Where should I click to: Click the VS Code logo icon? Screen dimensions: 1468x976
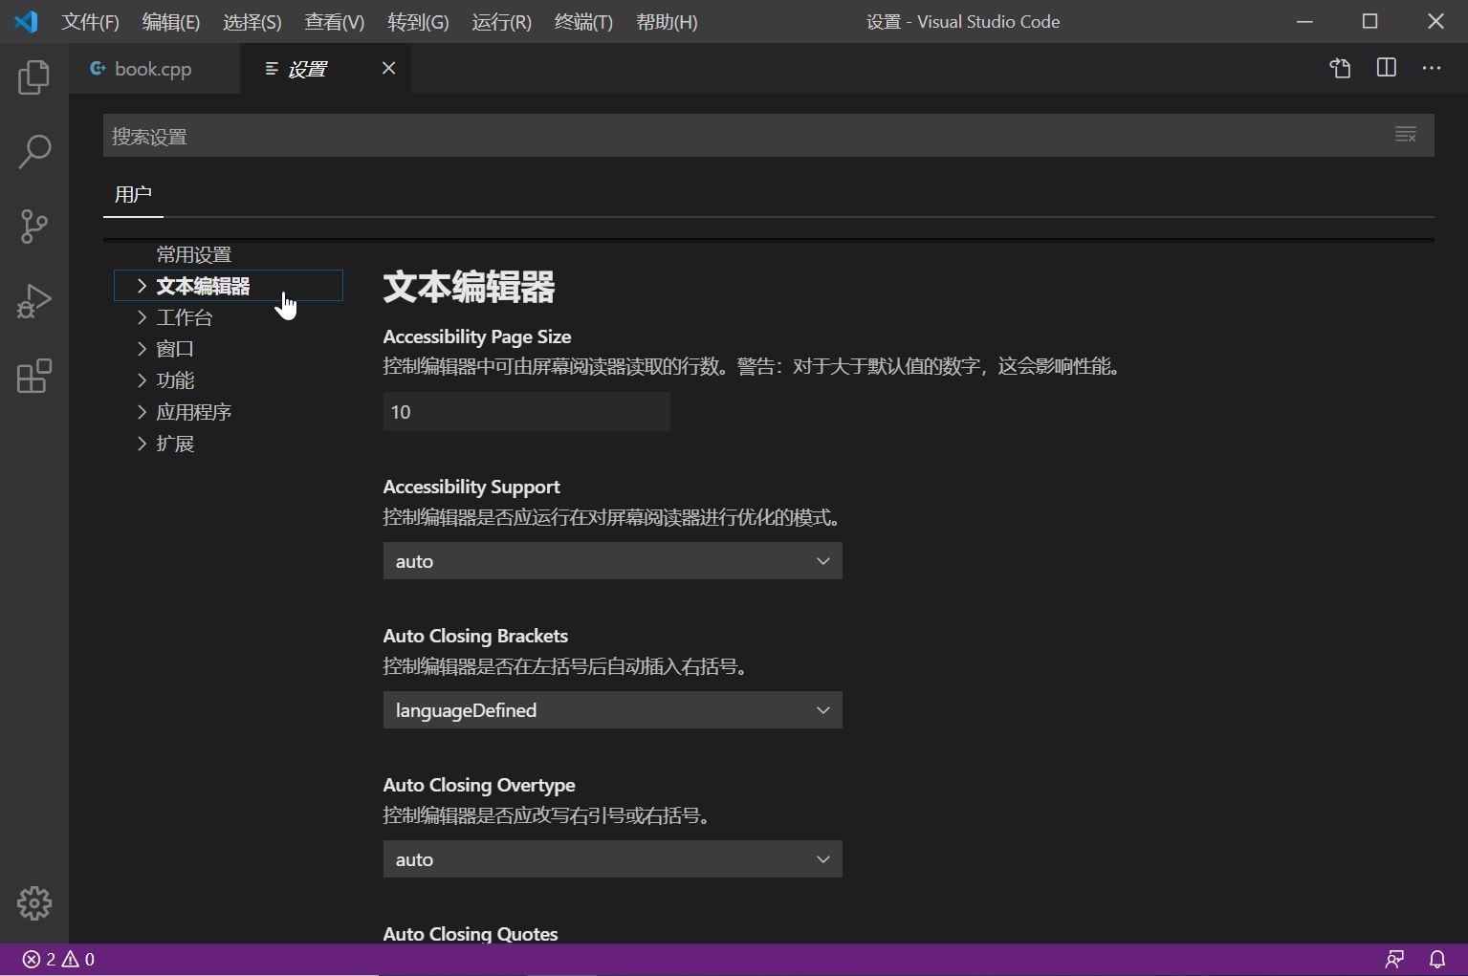(26, 21)
